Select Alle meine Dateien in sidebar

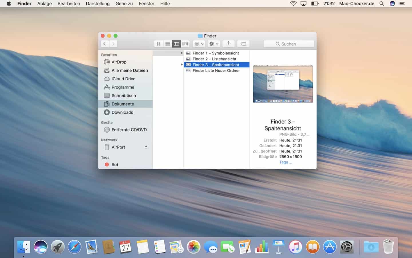click(x=125, y=70)
